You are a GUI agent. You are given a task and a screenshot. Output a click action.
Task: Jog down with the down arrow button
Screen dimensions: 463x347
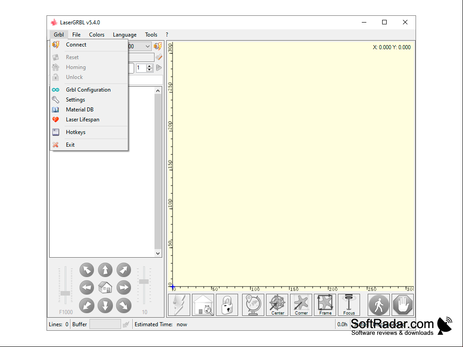(x=105, y=305)
